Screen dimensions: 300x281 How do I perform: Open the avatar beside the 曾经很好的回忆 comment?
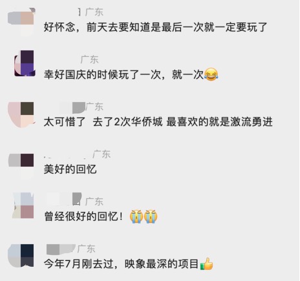pyautogui.click(x=23, y=205)
